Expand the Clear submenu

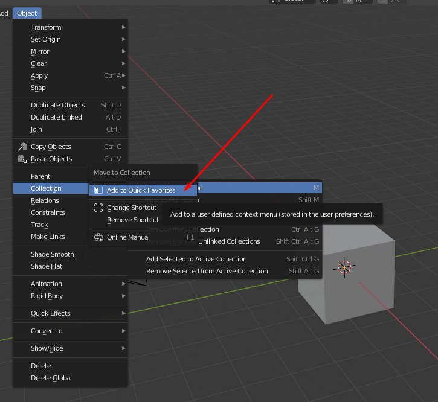point(71,63)
